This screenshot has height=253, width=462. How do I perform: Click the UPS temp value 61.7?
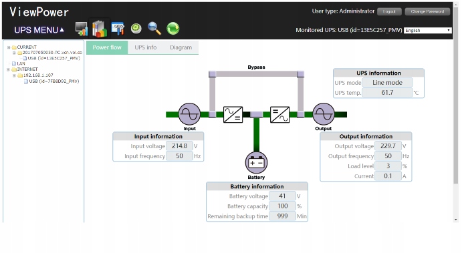387,92
